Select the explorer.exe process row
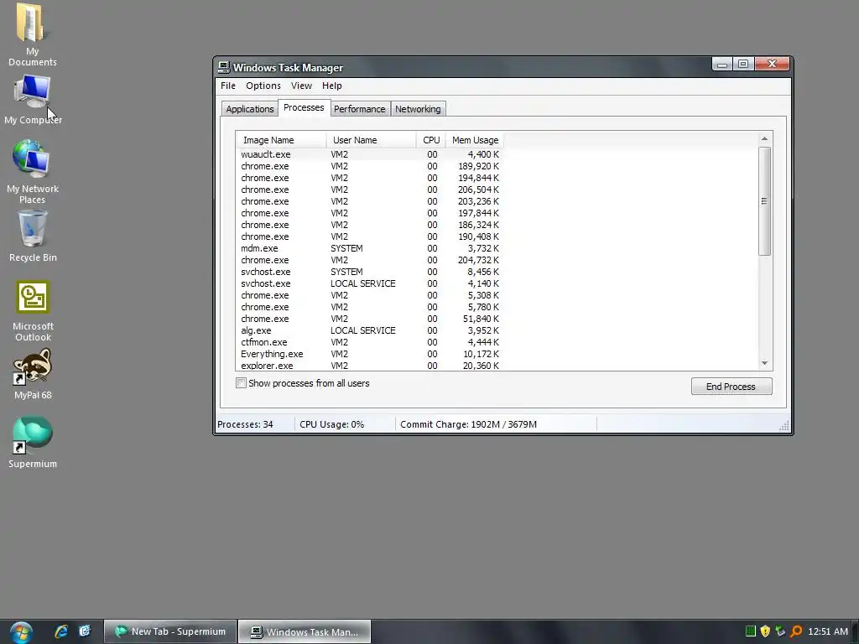This screenshot has height=644, width=859. tap(370, 366)
